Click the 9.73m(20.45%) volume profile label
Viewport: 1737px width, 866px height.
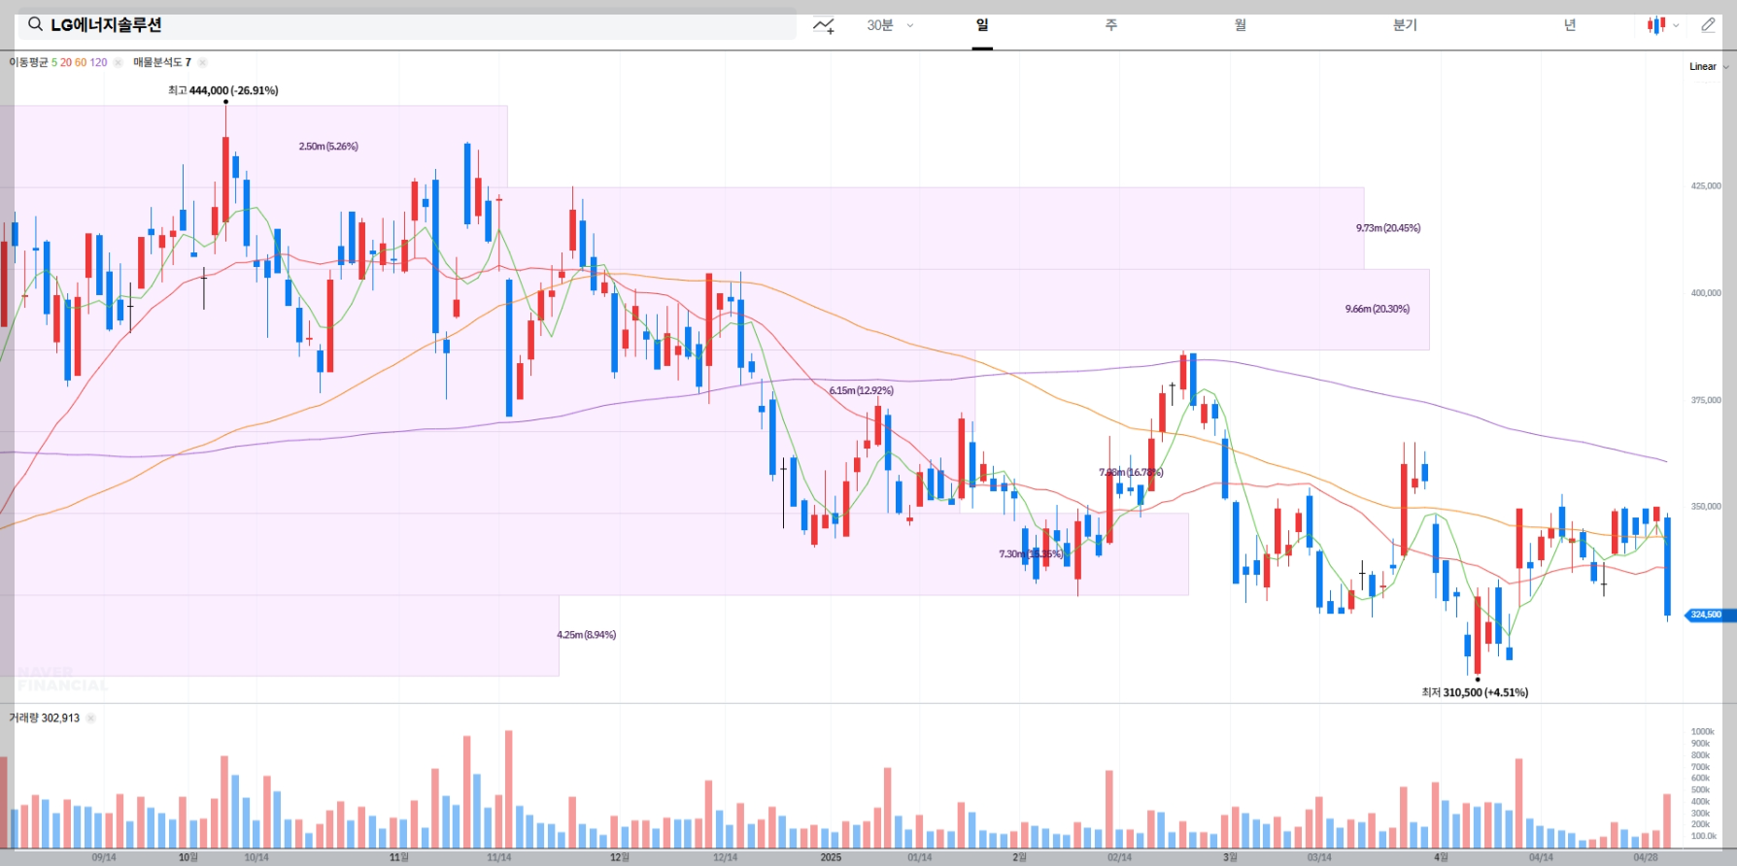click(1388, 228)
